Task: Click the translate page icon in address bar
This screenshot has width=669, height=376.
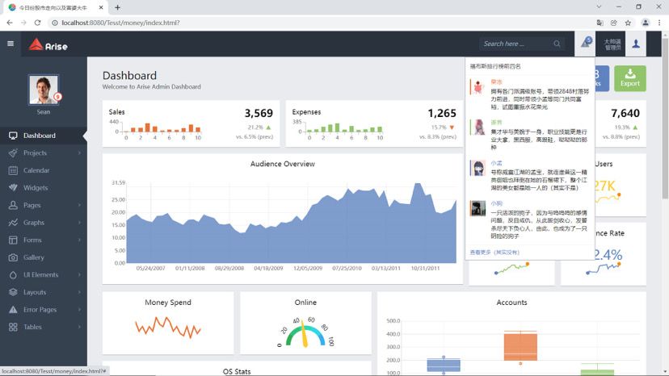Action: 600,23
